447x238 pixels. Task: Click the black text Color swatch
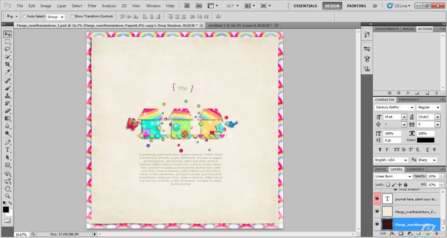(425, 140)
